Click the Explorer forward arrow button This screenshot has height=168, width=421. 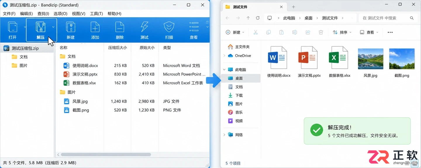click(x=238, y=18)
